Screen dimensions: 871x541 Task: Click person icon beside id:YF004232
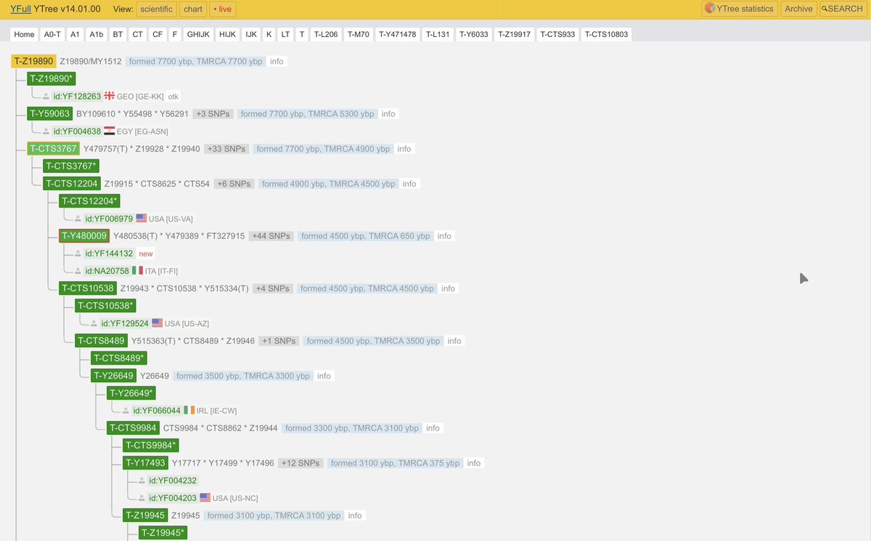point(142,480)
